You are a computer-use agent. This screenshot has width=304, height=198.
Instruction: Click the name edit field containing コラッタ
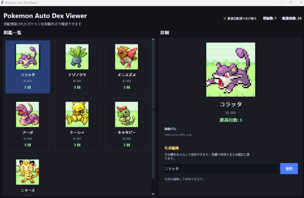221,169
